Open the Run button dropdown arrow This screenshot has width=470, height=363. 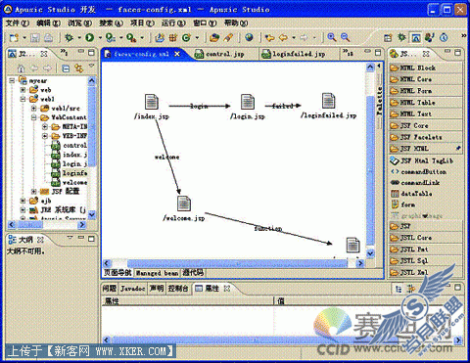point(100,38)
